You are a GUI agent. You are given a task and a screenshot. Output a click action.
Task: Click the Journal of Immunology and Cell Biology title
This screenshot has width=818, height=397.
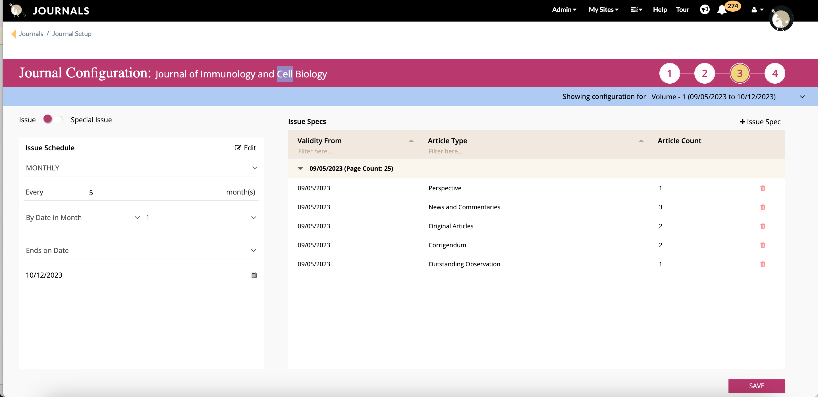point(241,74)
